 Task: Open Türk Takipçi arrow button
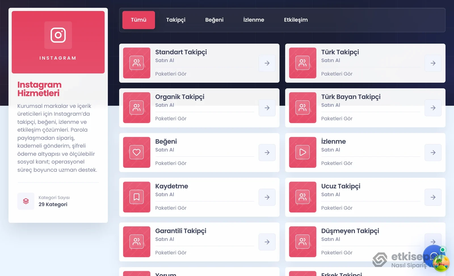tap(433, 63)
